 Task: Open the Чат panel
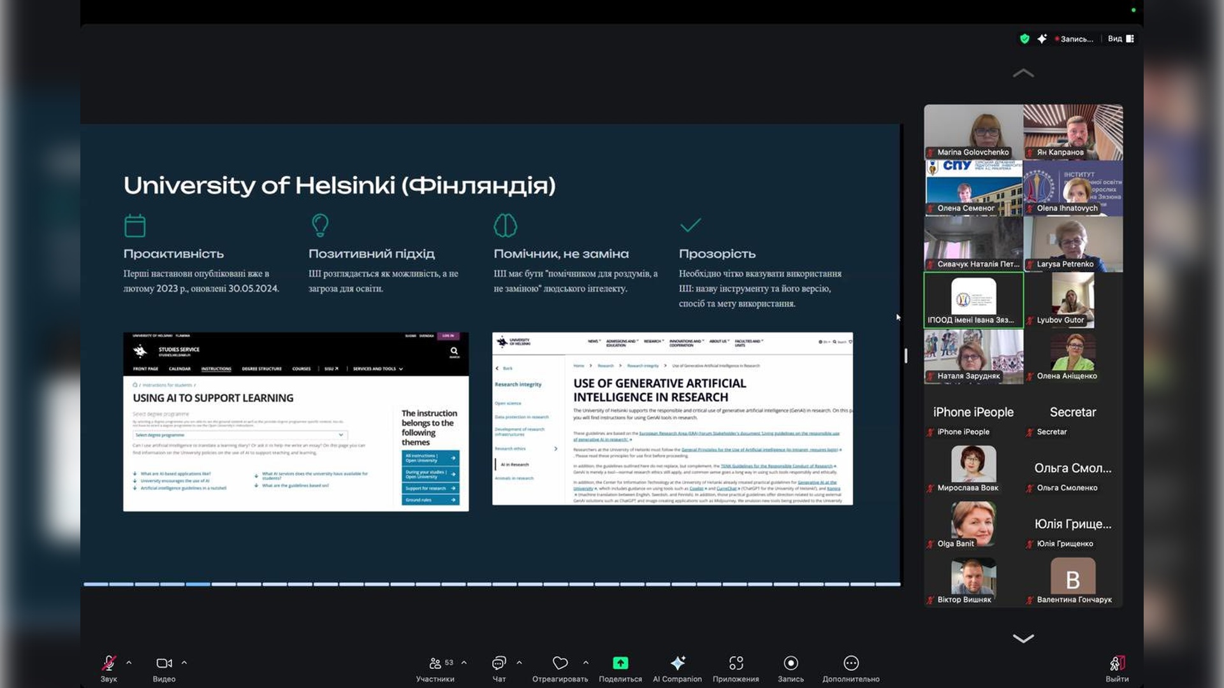click(499, 668)
